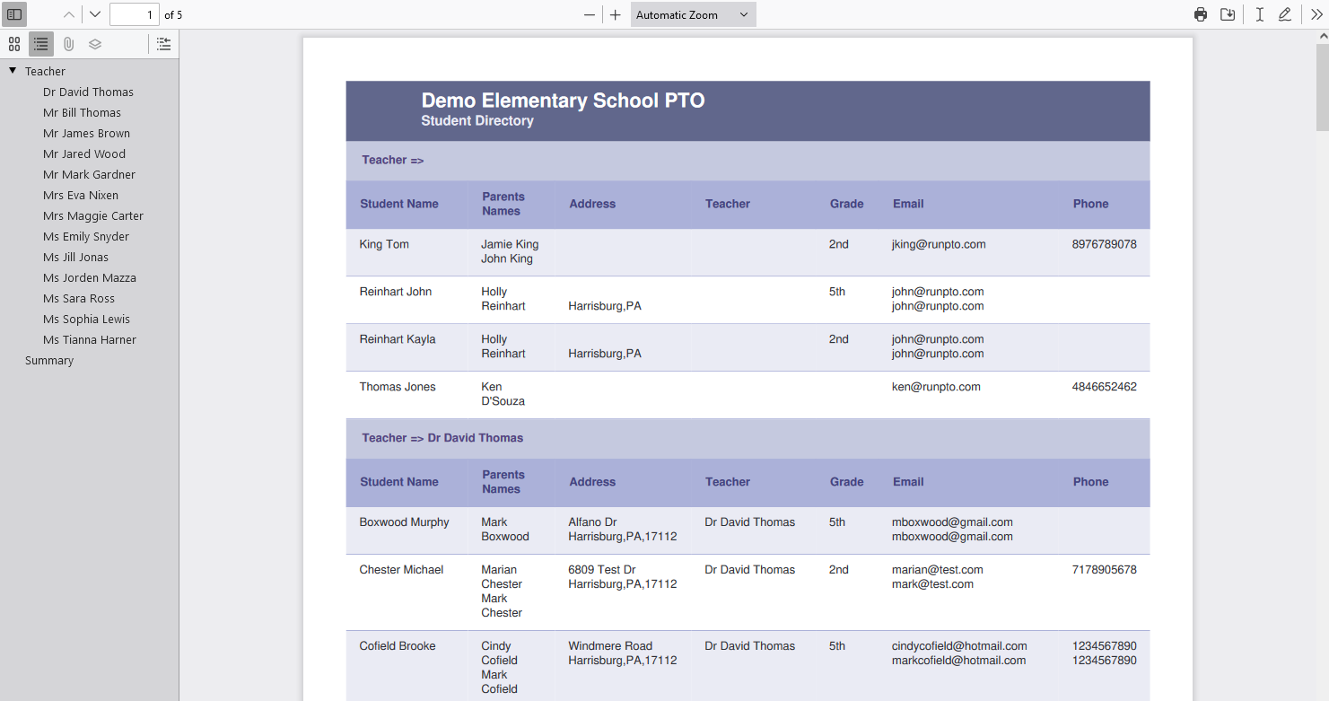Viewport: 1329px width, 701px height.
Task: Show layers panel in sidebar
Action: pyautogui.click(x=95, y=44)
